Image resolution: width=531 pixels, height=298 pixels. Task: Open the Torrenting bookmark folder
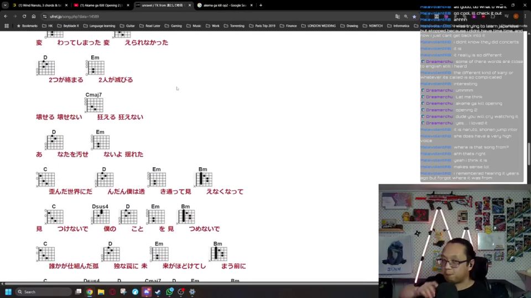click(234, 26)
